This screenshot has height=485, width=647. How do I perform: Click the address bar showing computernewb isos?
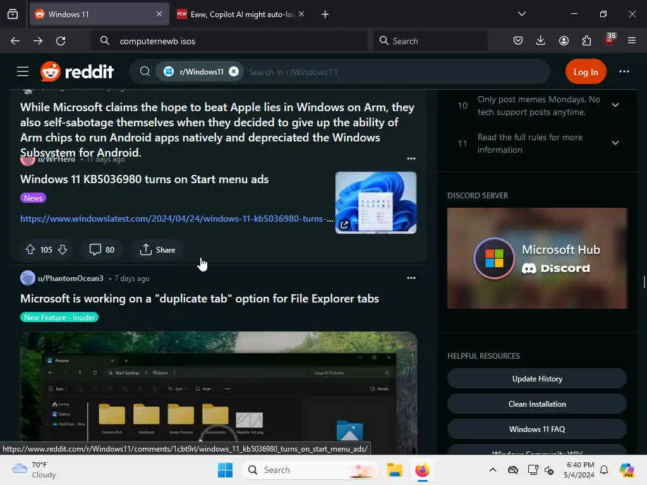point(229,41)
